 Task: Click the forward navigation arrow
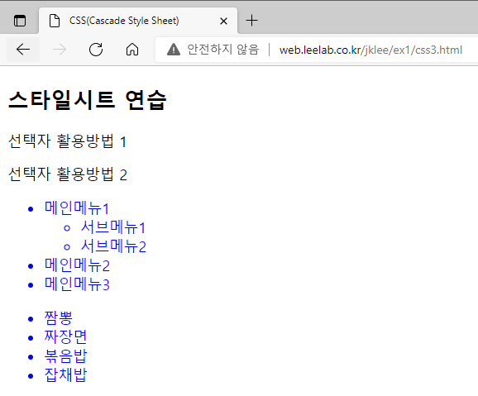point(60,50)
